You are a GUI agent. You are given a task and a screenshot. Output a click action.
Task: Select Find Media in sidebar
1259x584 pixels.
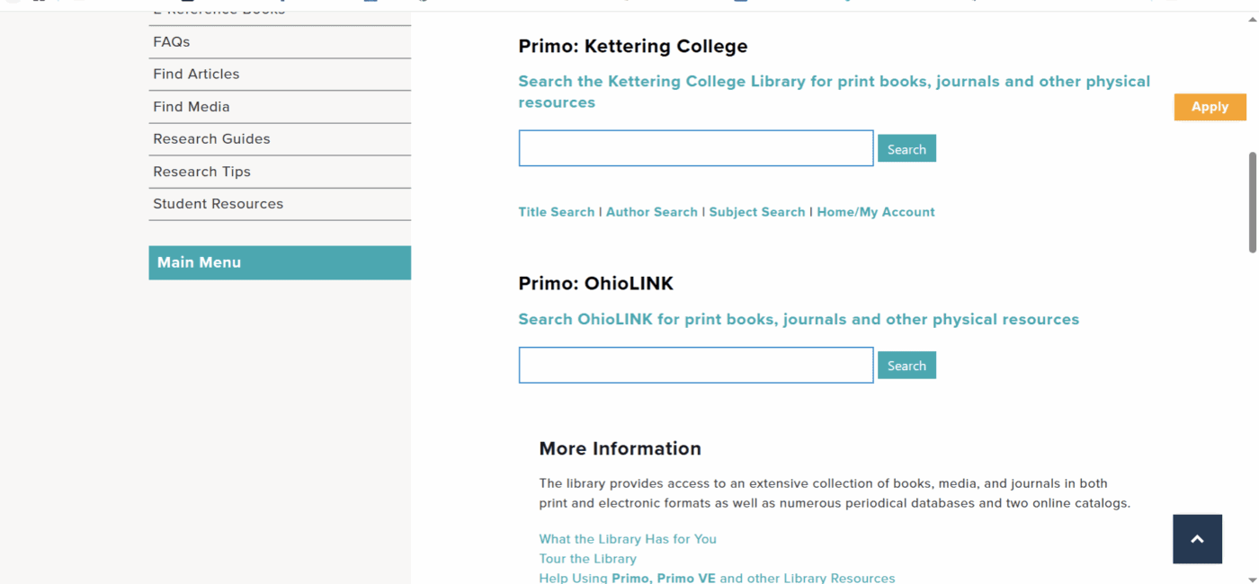click(x=192, y=107)
